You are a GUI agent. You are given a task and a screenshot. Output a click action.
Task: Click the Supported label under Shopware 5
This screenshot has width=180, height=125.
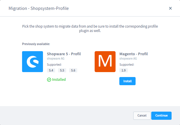[54, 65]
